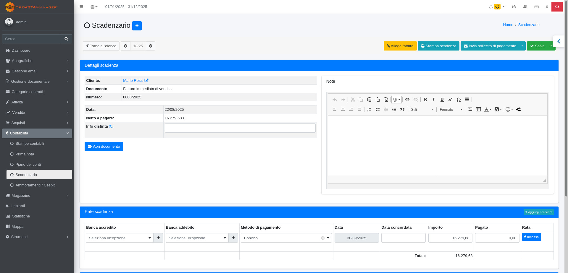Increase indent in Note editor
568x273 pixels.
pyautogui.click(x=394, y=109)
